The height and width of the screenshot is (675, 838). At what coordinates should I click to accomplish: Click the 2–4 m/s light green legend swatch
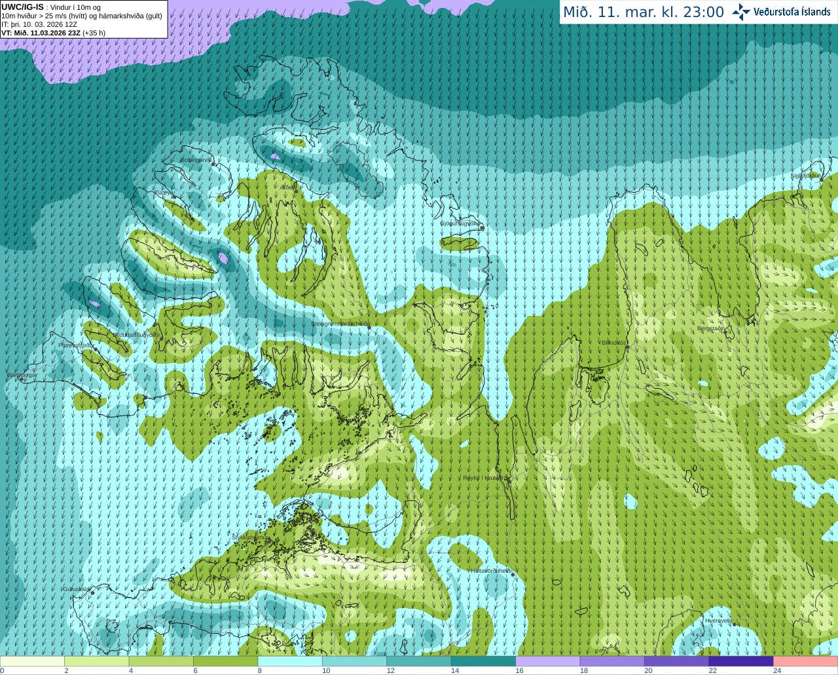[97, 661]
